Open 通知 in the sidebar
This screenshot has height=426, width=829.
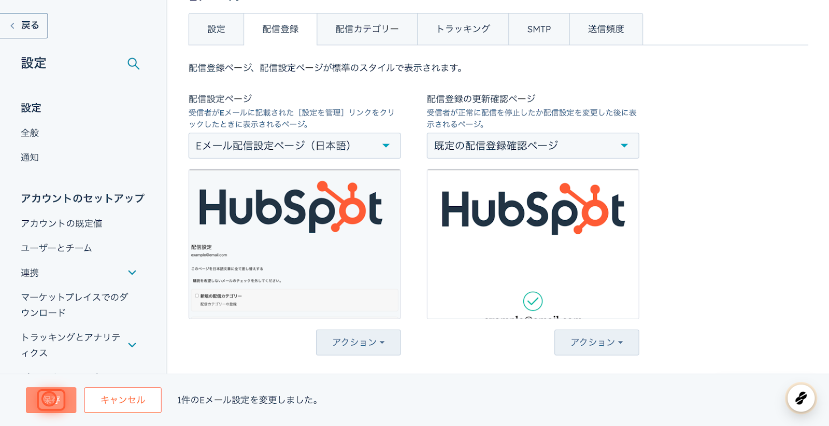(x=30, y=158)
